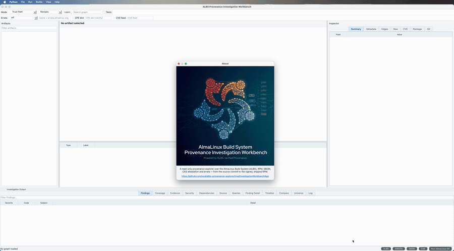Switch to the Dependencies tab

pyautogui.click(x=206, y=193)
